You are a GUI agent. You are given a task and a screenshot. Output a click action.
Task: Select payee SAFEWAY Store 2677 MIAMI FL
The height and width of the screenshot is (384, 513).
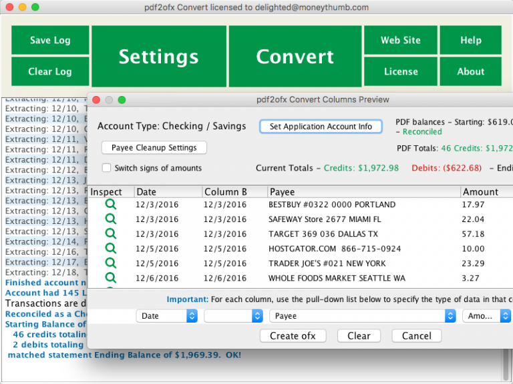pos(325,219)
